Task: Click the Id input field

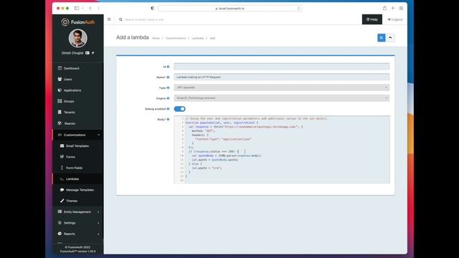Action: pyautogui.click(x=282, y=67)
